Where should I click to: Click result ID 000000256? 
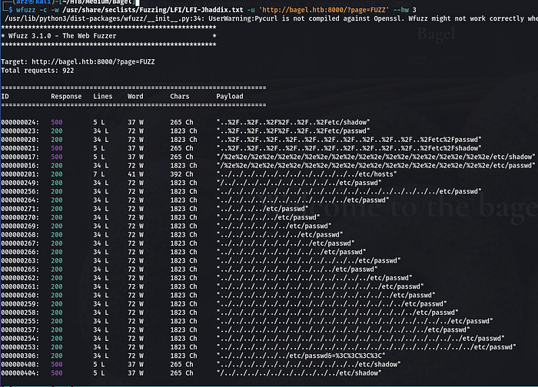(x=20, y=192)
